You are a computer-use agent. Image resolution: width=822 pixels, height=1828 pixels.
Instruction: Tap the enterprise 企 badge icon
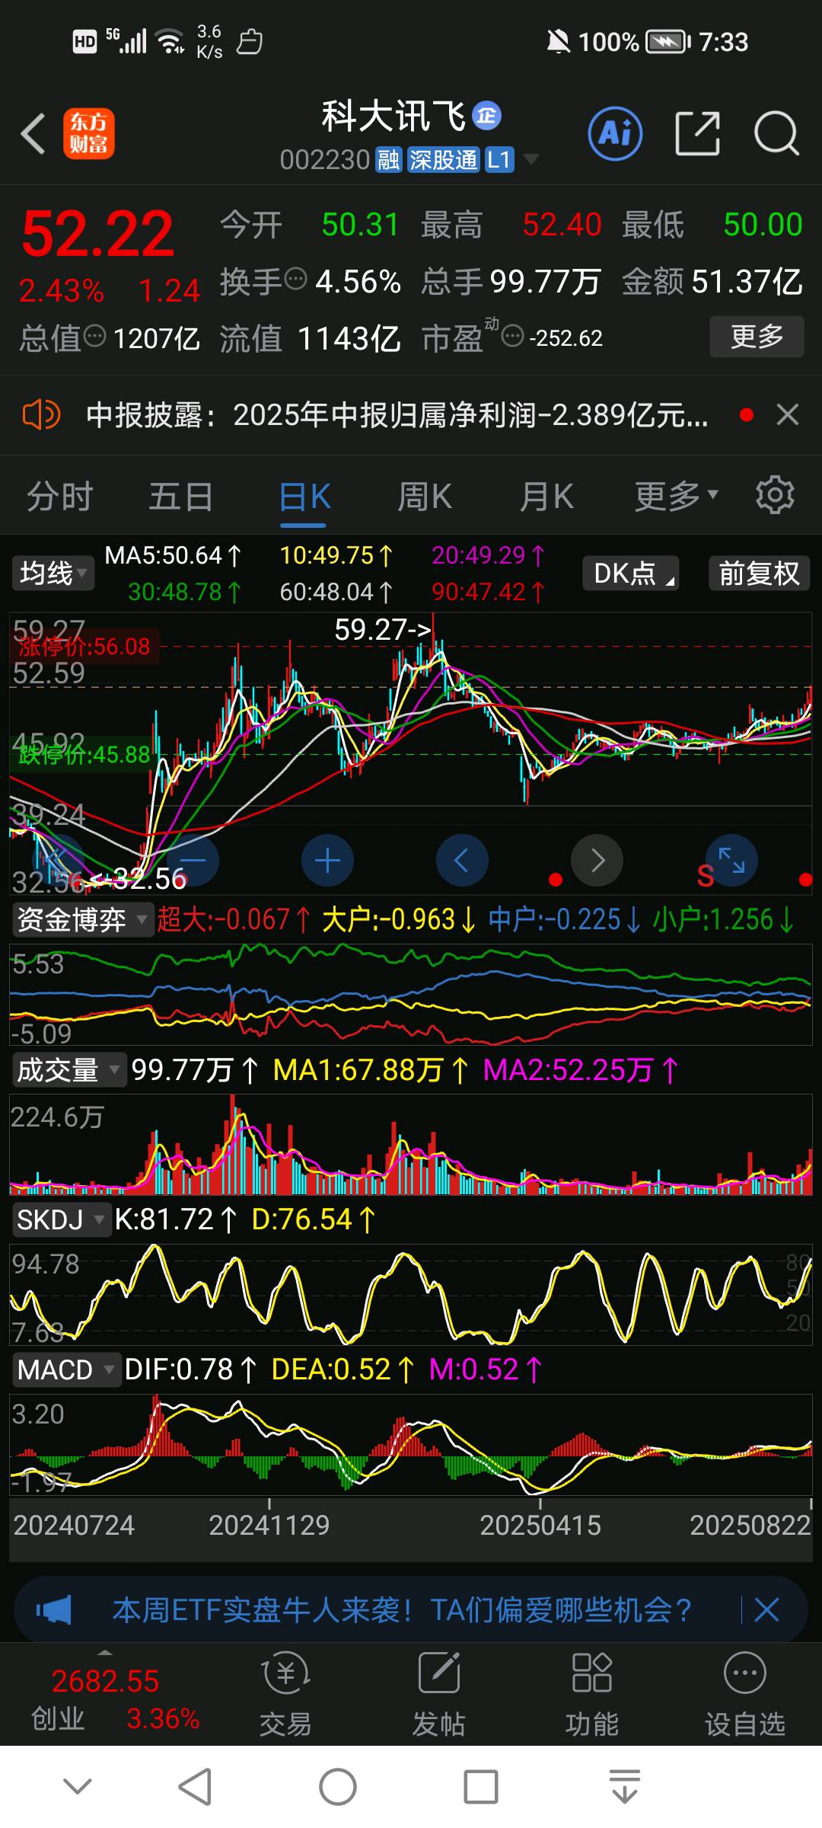point(487,116)
